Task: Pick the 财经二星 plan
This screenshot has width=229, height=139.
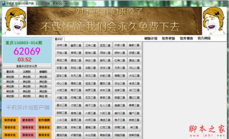Action: (76, 68)
